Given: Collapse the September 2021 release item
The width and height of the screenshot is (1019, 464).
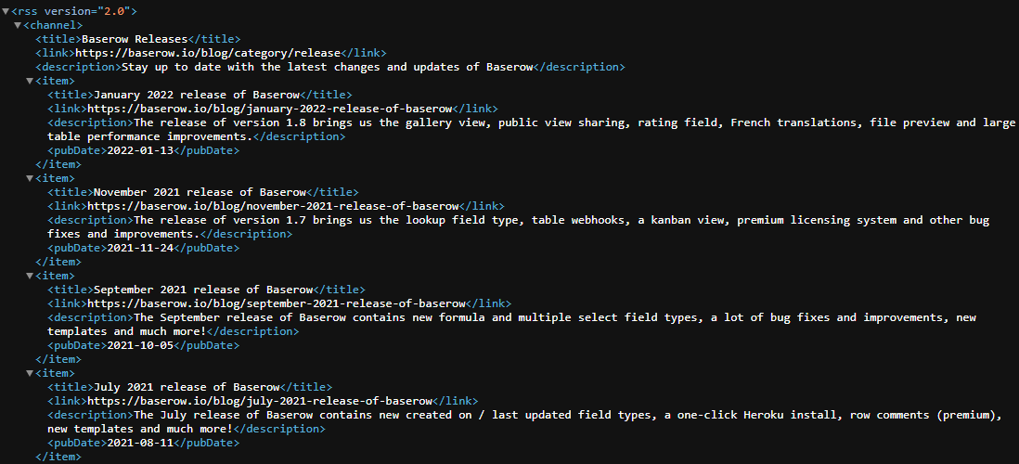Looking at the screenshot, I should click(30, 276).
